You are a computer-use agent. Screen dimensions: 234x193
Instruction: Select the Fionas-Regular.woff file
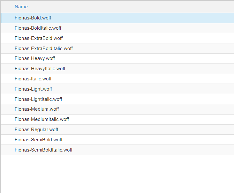click(x=117, y=130)
